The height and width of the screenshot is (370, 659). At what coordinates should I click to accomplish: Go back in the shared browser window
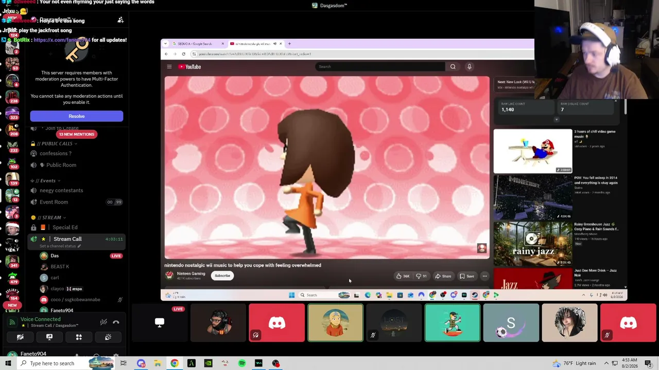coord(166,54)
